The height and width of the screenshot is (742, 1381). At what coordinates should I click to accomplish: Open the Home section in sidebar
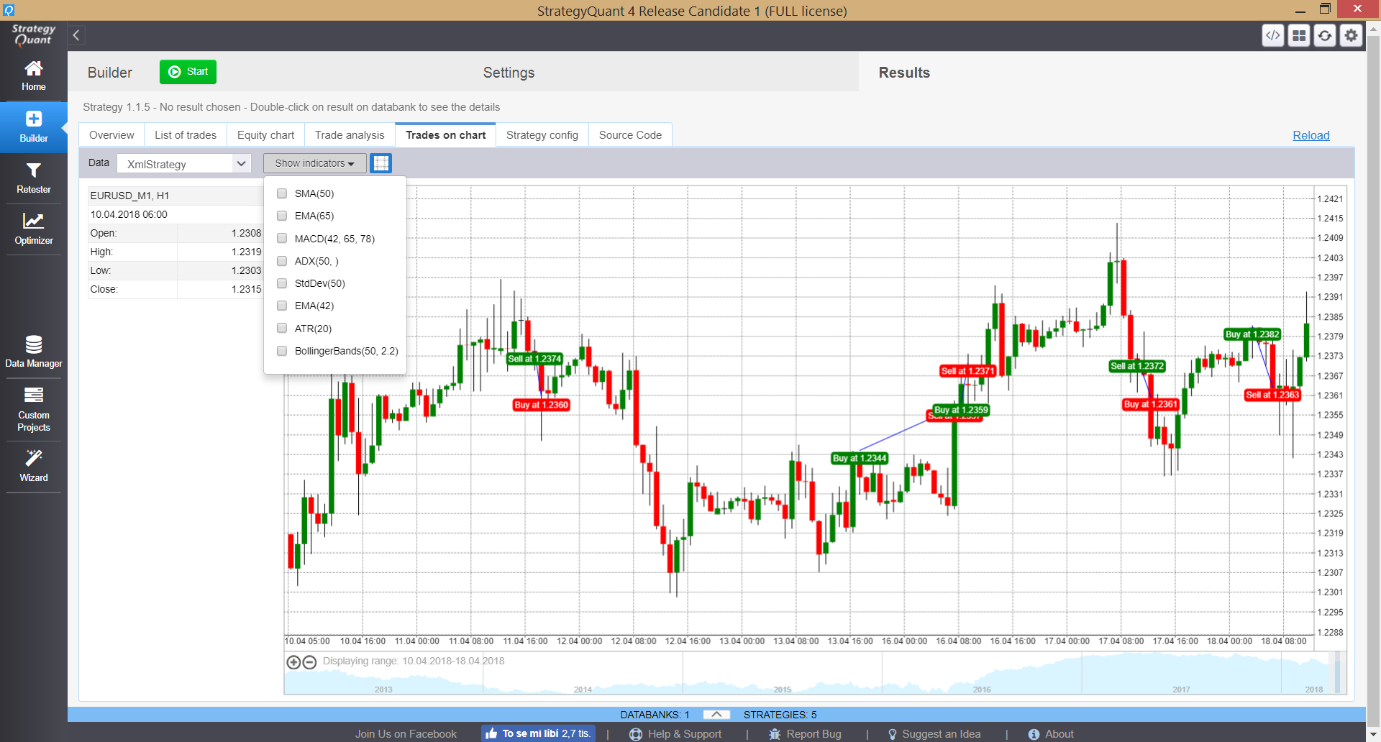click(x=34, y=75)
